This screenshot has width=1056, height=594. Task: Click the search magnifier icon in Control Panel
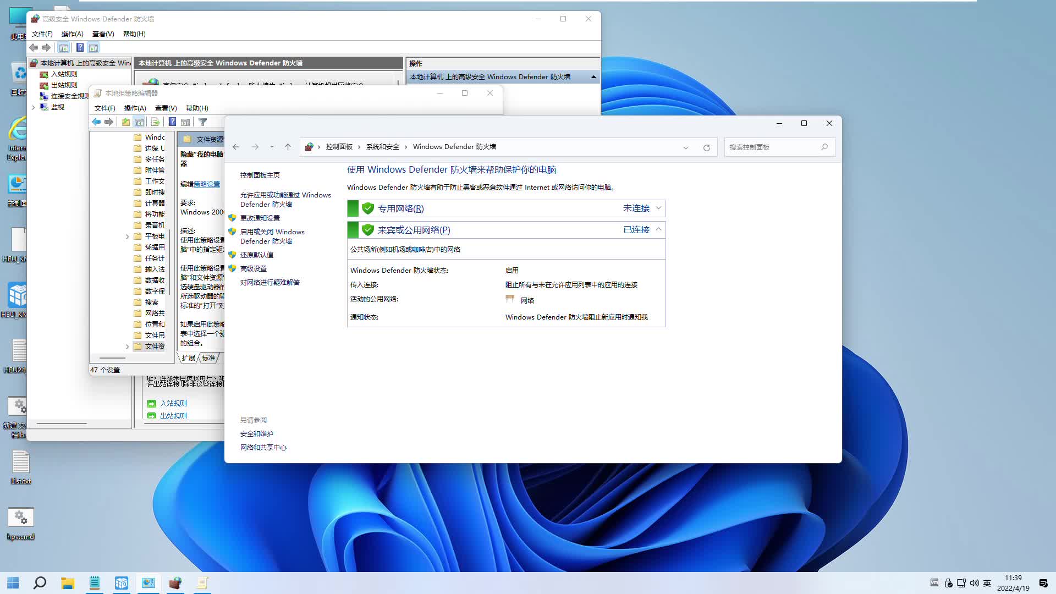(x=824, y=147)
